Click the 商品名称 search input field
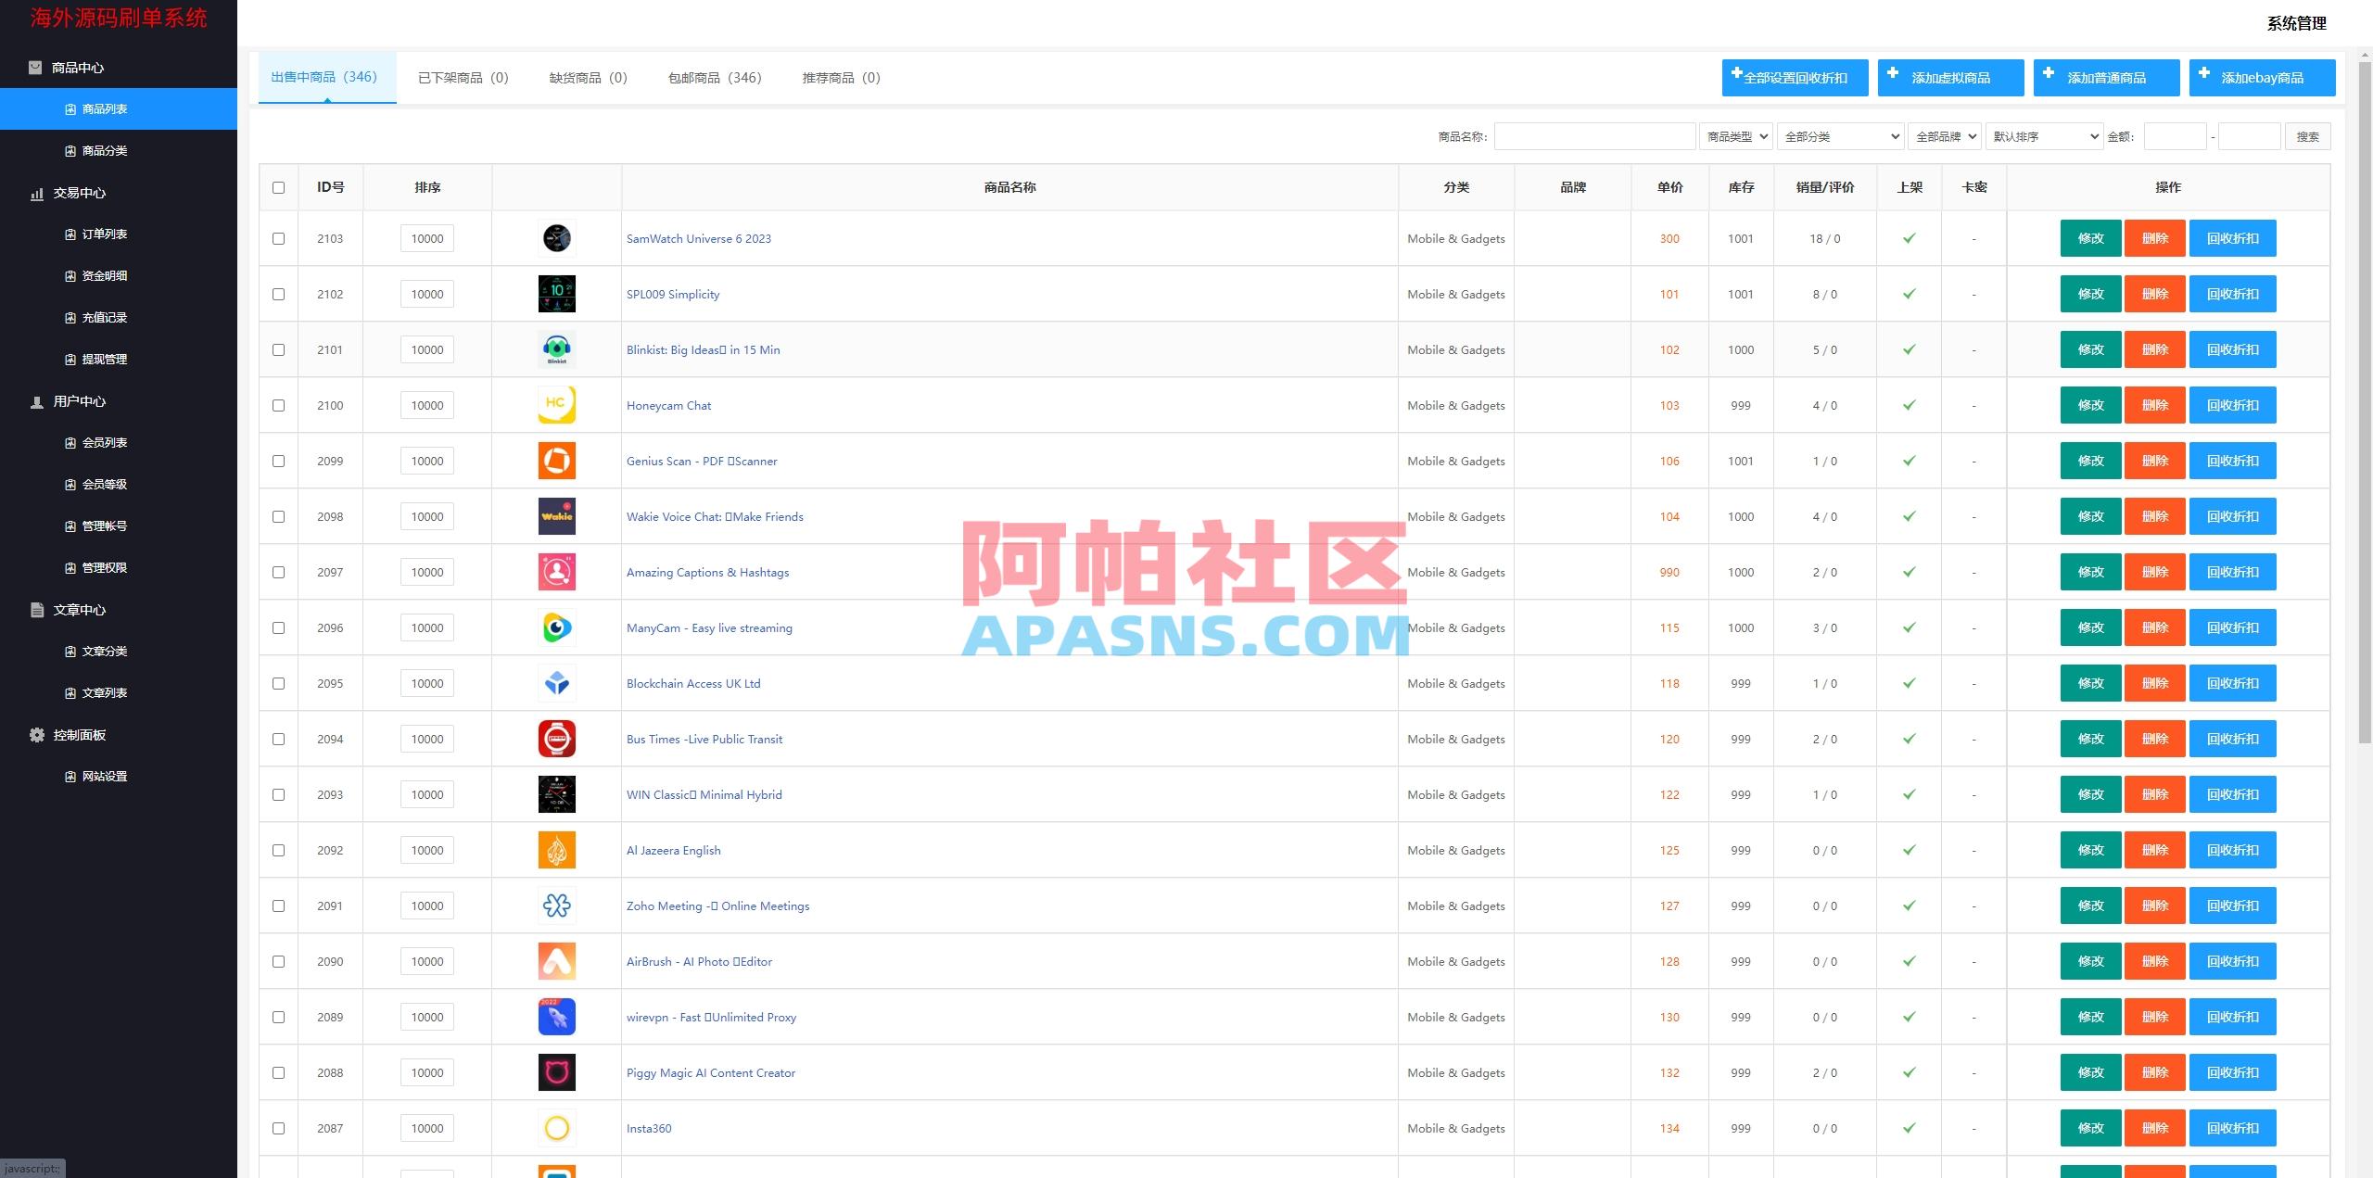 [1594, 136]
